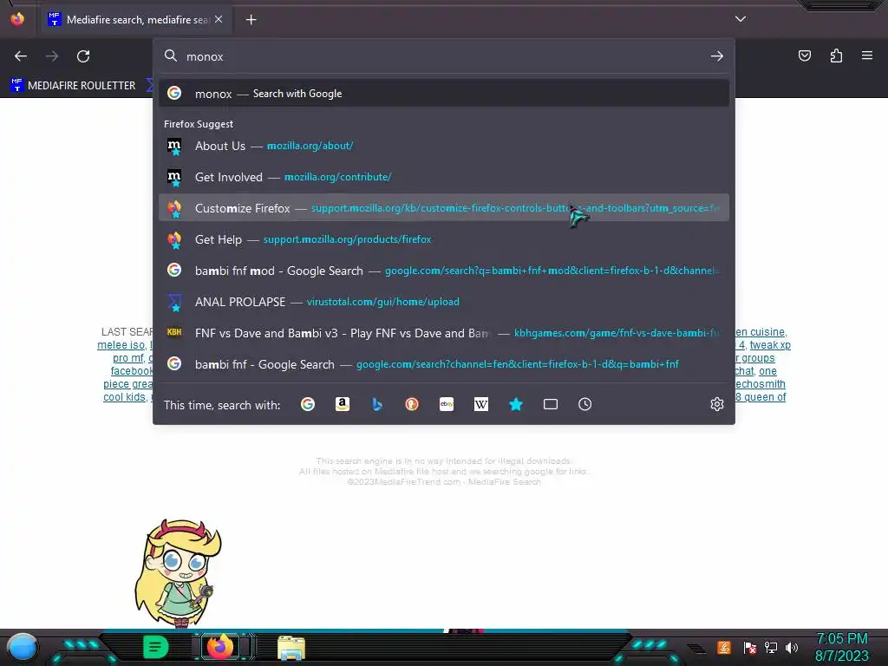Viewport: 888px width, 666px height.
Task: Open the Extensions puzzle icon
Action: (x=836, y=55)
